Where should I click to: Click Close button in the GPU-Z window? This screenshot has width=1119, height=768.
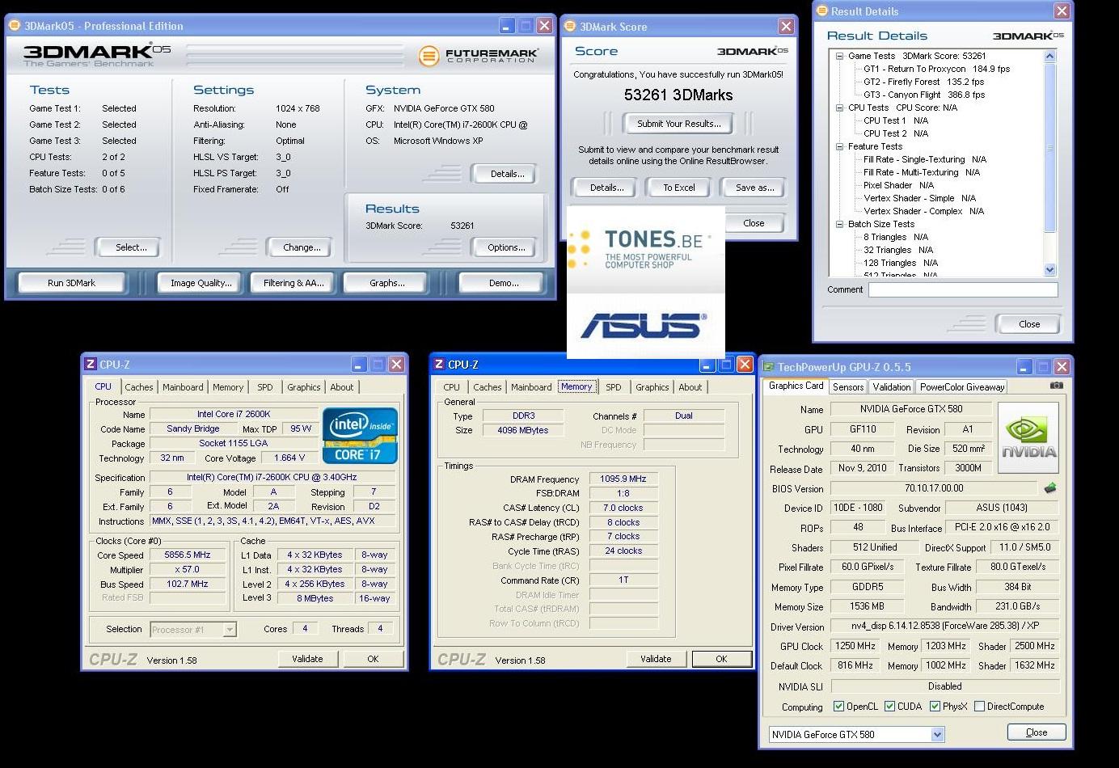pyautogui.click(x=1037, y=732)
